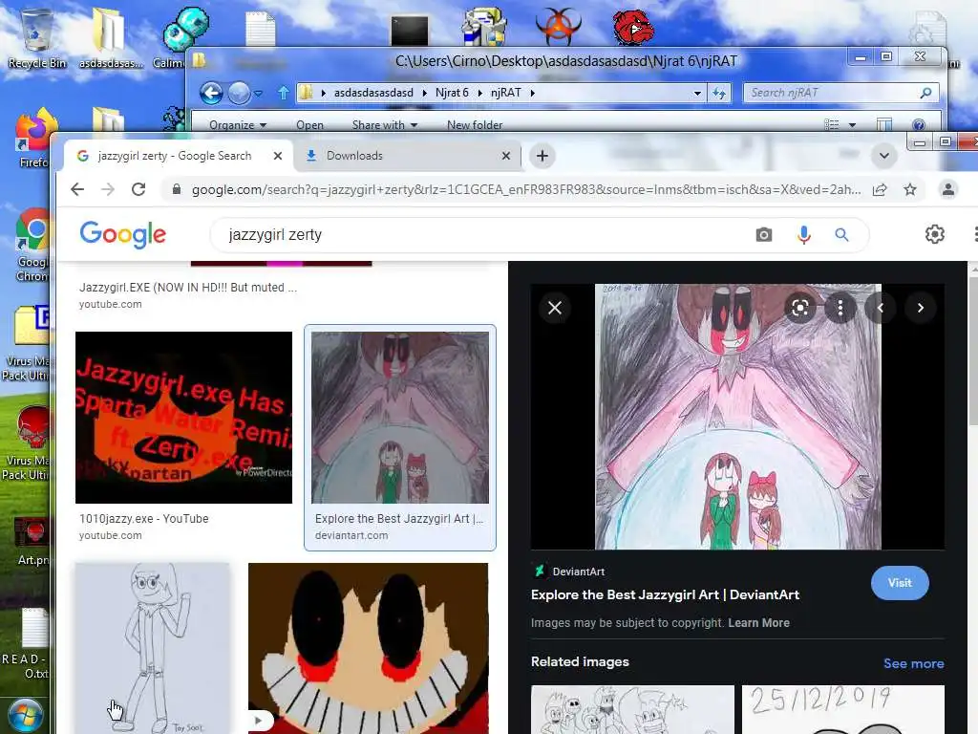Go to previous preview image
978x734 pixels.
point(880,308)
